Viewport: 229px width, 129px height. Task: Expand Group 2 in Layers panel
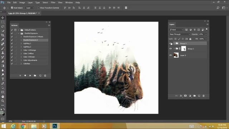174,43
